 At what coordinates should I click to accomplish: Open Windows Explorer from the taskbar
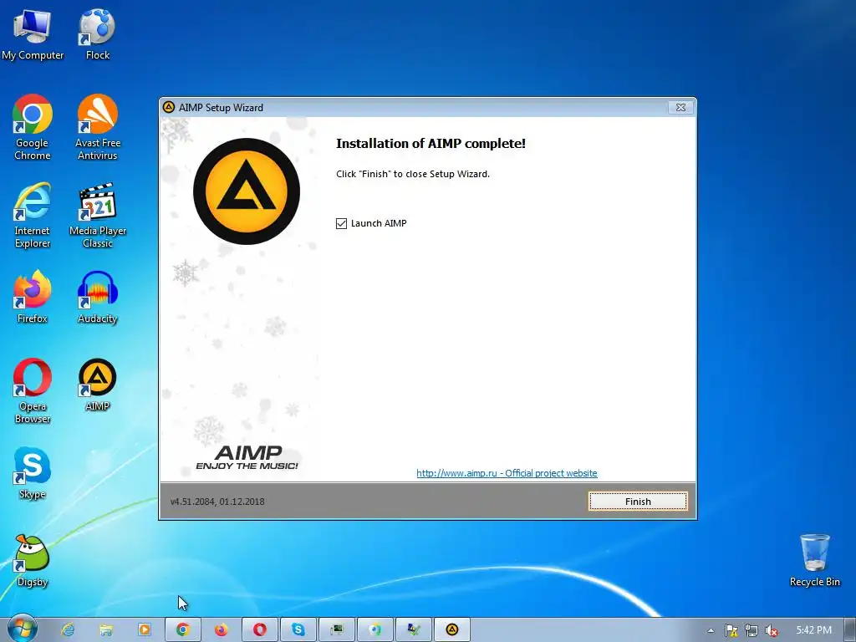pos(106,629)
